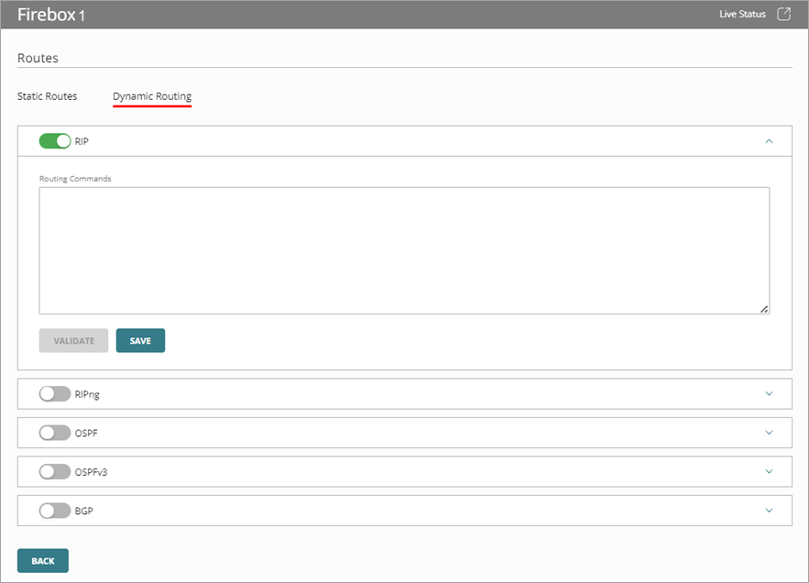Enable the BGP toggle
Image resolution: width=809 pixels, height=583 pixels.
[53, 511]
